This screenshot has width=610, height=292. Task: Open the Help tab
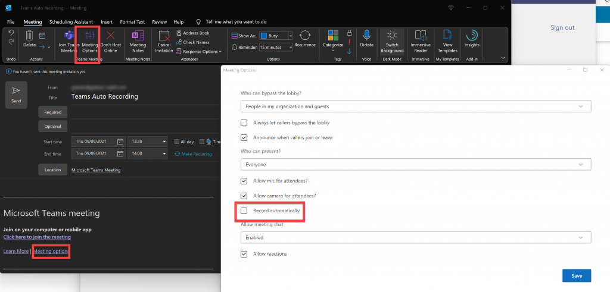click(x=179, y=22)
